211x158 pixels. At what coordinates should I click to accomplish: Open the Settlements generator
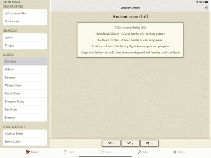click(x=25, y=21)
